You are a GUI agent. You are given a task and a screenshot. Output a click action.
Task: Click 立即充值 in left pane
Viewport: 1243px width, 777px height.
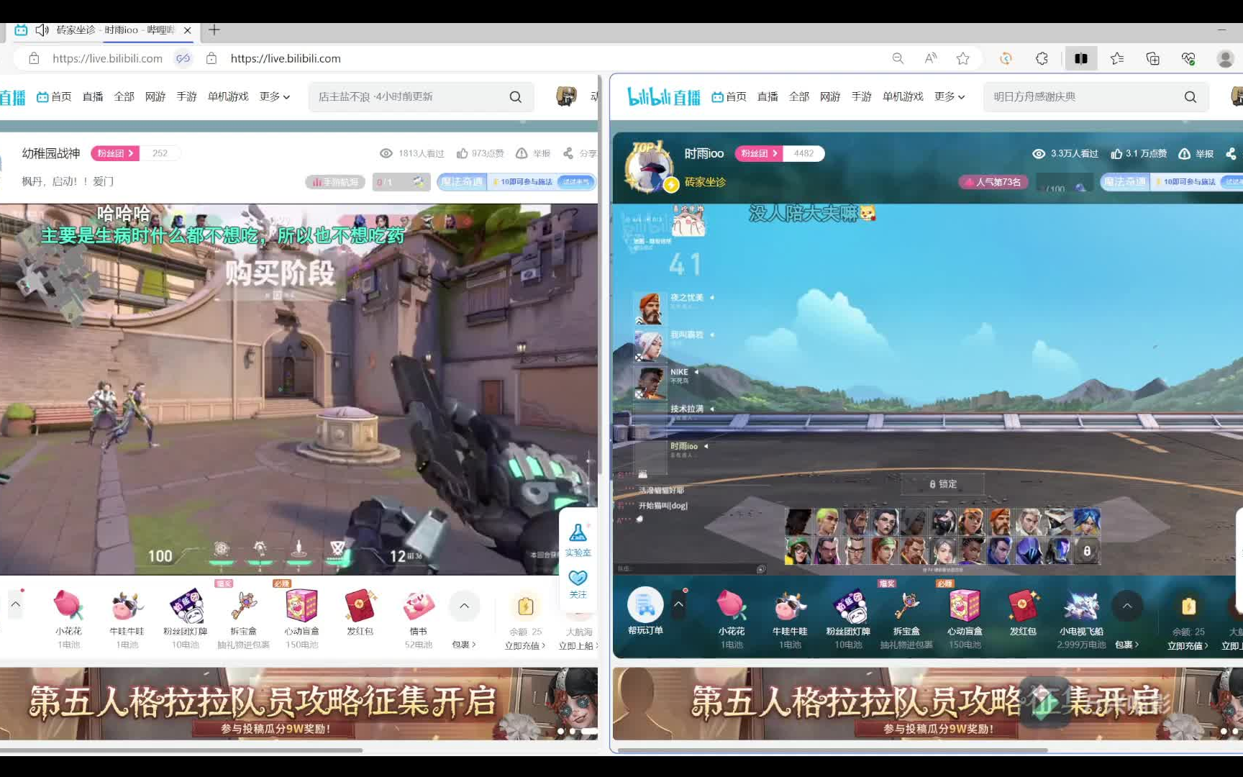[x=525, y=645]
